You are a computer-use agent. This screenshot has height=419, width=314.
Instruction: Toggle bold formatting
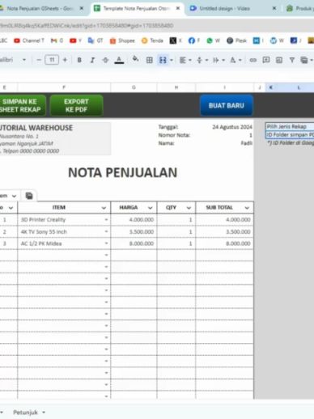[79, 60]
